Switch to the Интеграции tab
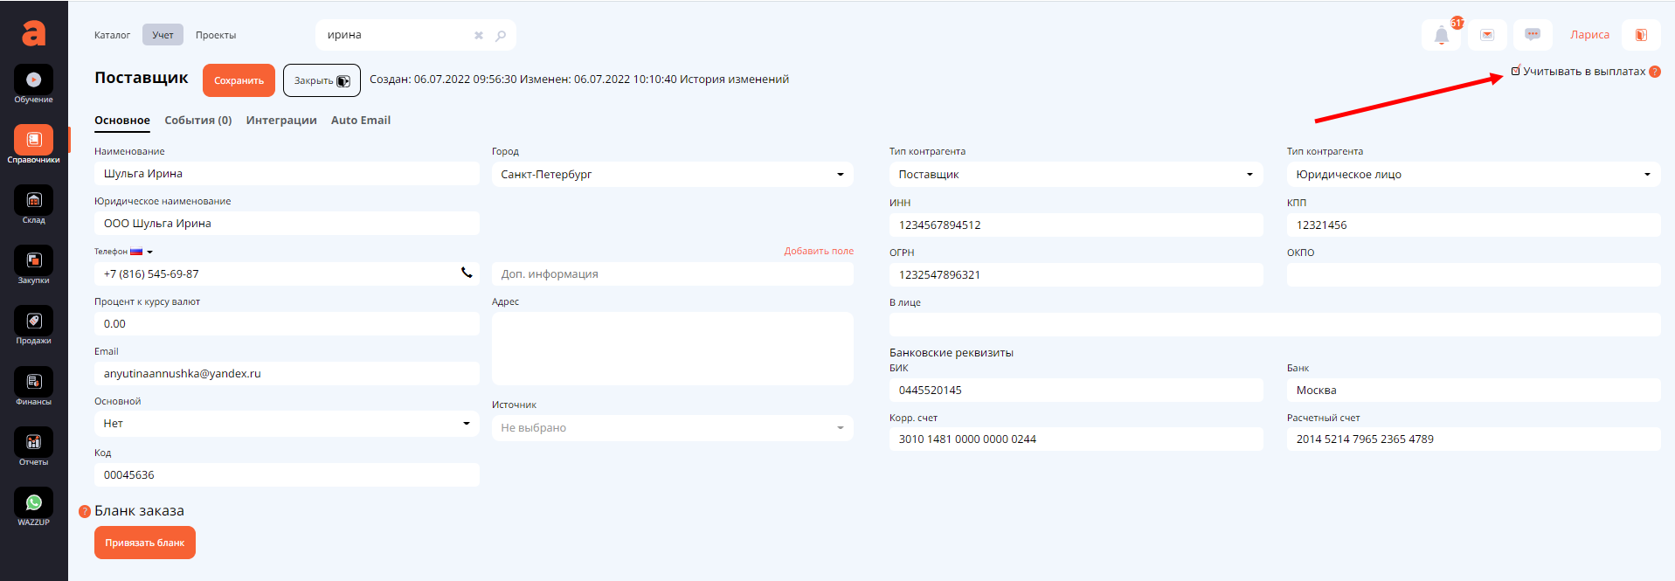The width and height of the screenshot is (1675, 581). (x=281, y=121)
